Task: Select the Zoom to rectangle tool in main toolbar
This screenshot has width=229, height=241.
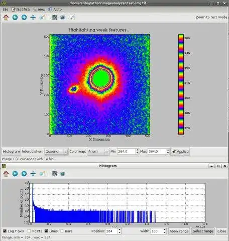Action: (x=42, y=17)
